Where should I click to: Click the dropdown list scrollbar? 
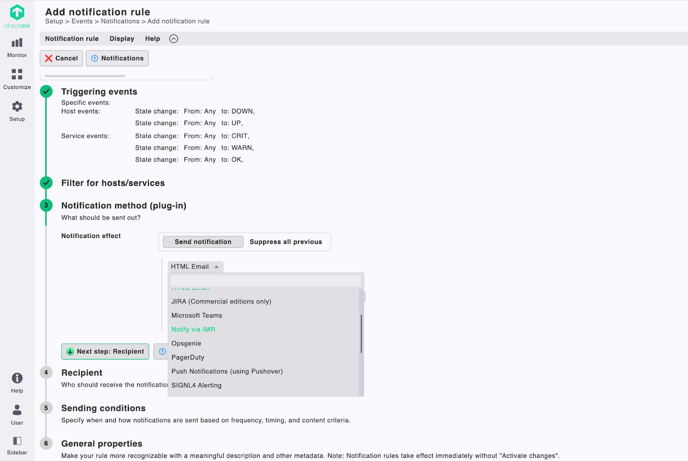point(361,333)
